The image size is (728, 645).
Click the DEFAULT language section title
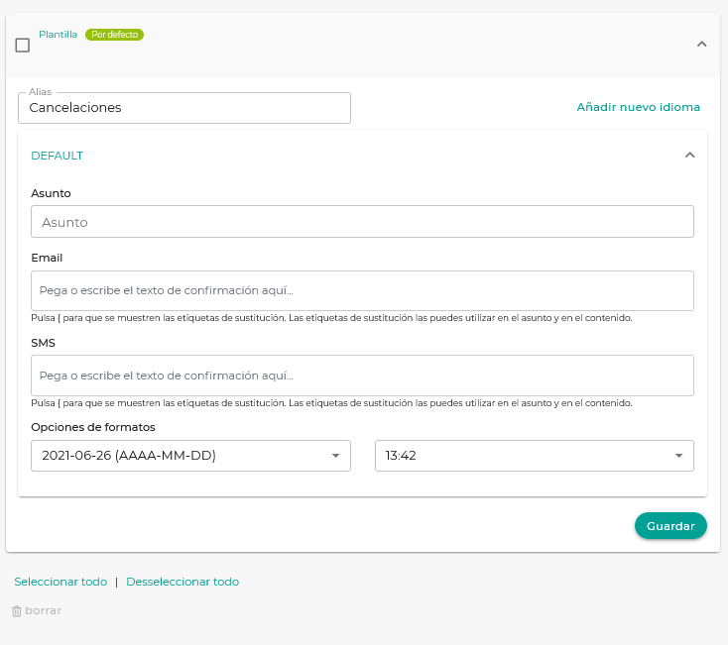pyautogui.click(x=58, y=156)
